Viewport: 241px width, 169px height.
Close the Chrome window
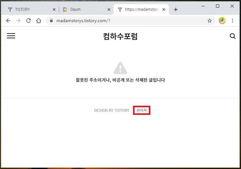point(232,6)
